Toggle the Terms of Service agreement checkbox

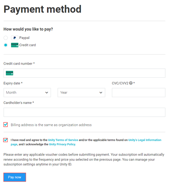5,140
